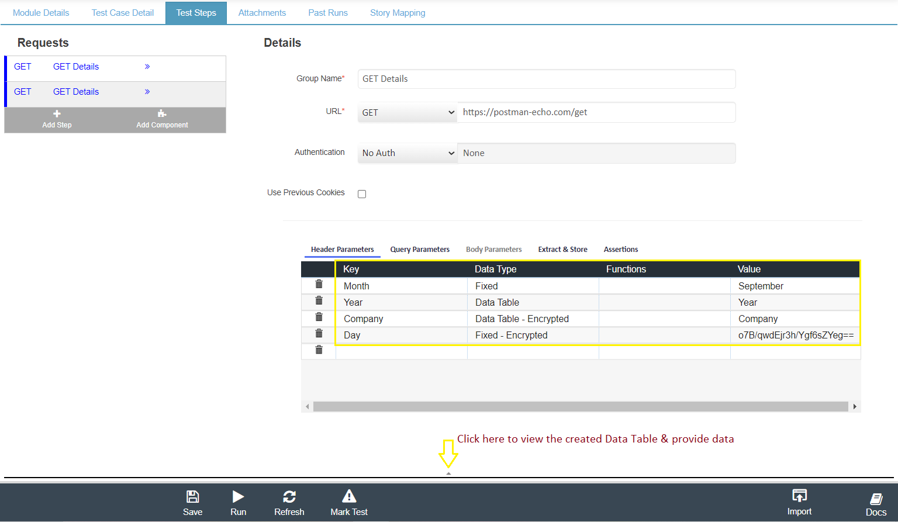The width and height of the screenshot is (898, 522).
Task: Expand the first GET Details request chevron
Action: 147,67
